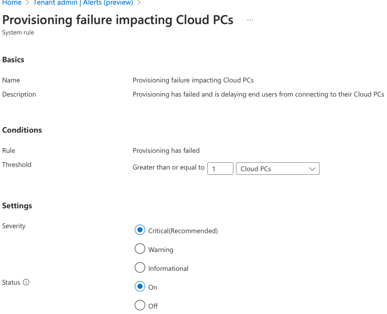Go to Home breadcrumb link
Screen dimensions: 387x314
[x=12, y=3]
